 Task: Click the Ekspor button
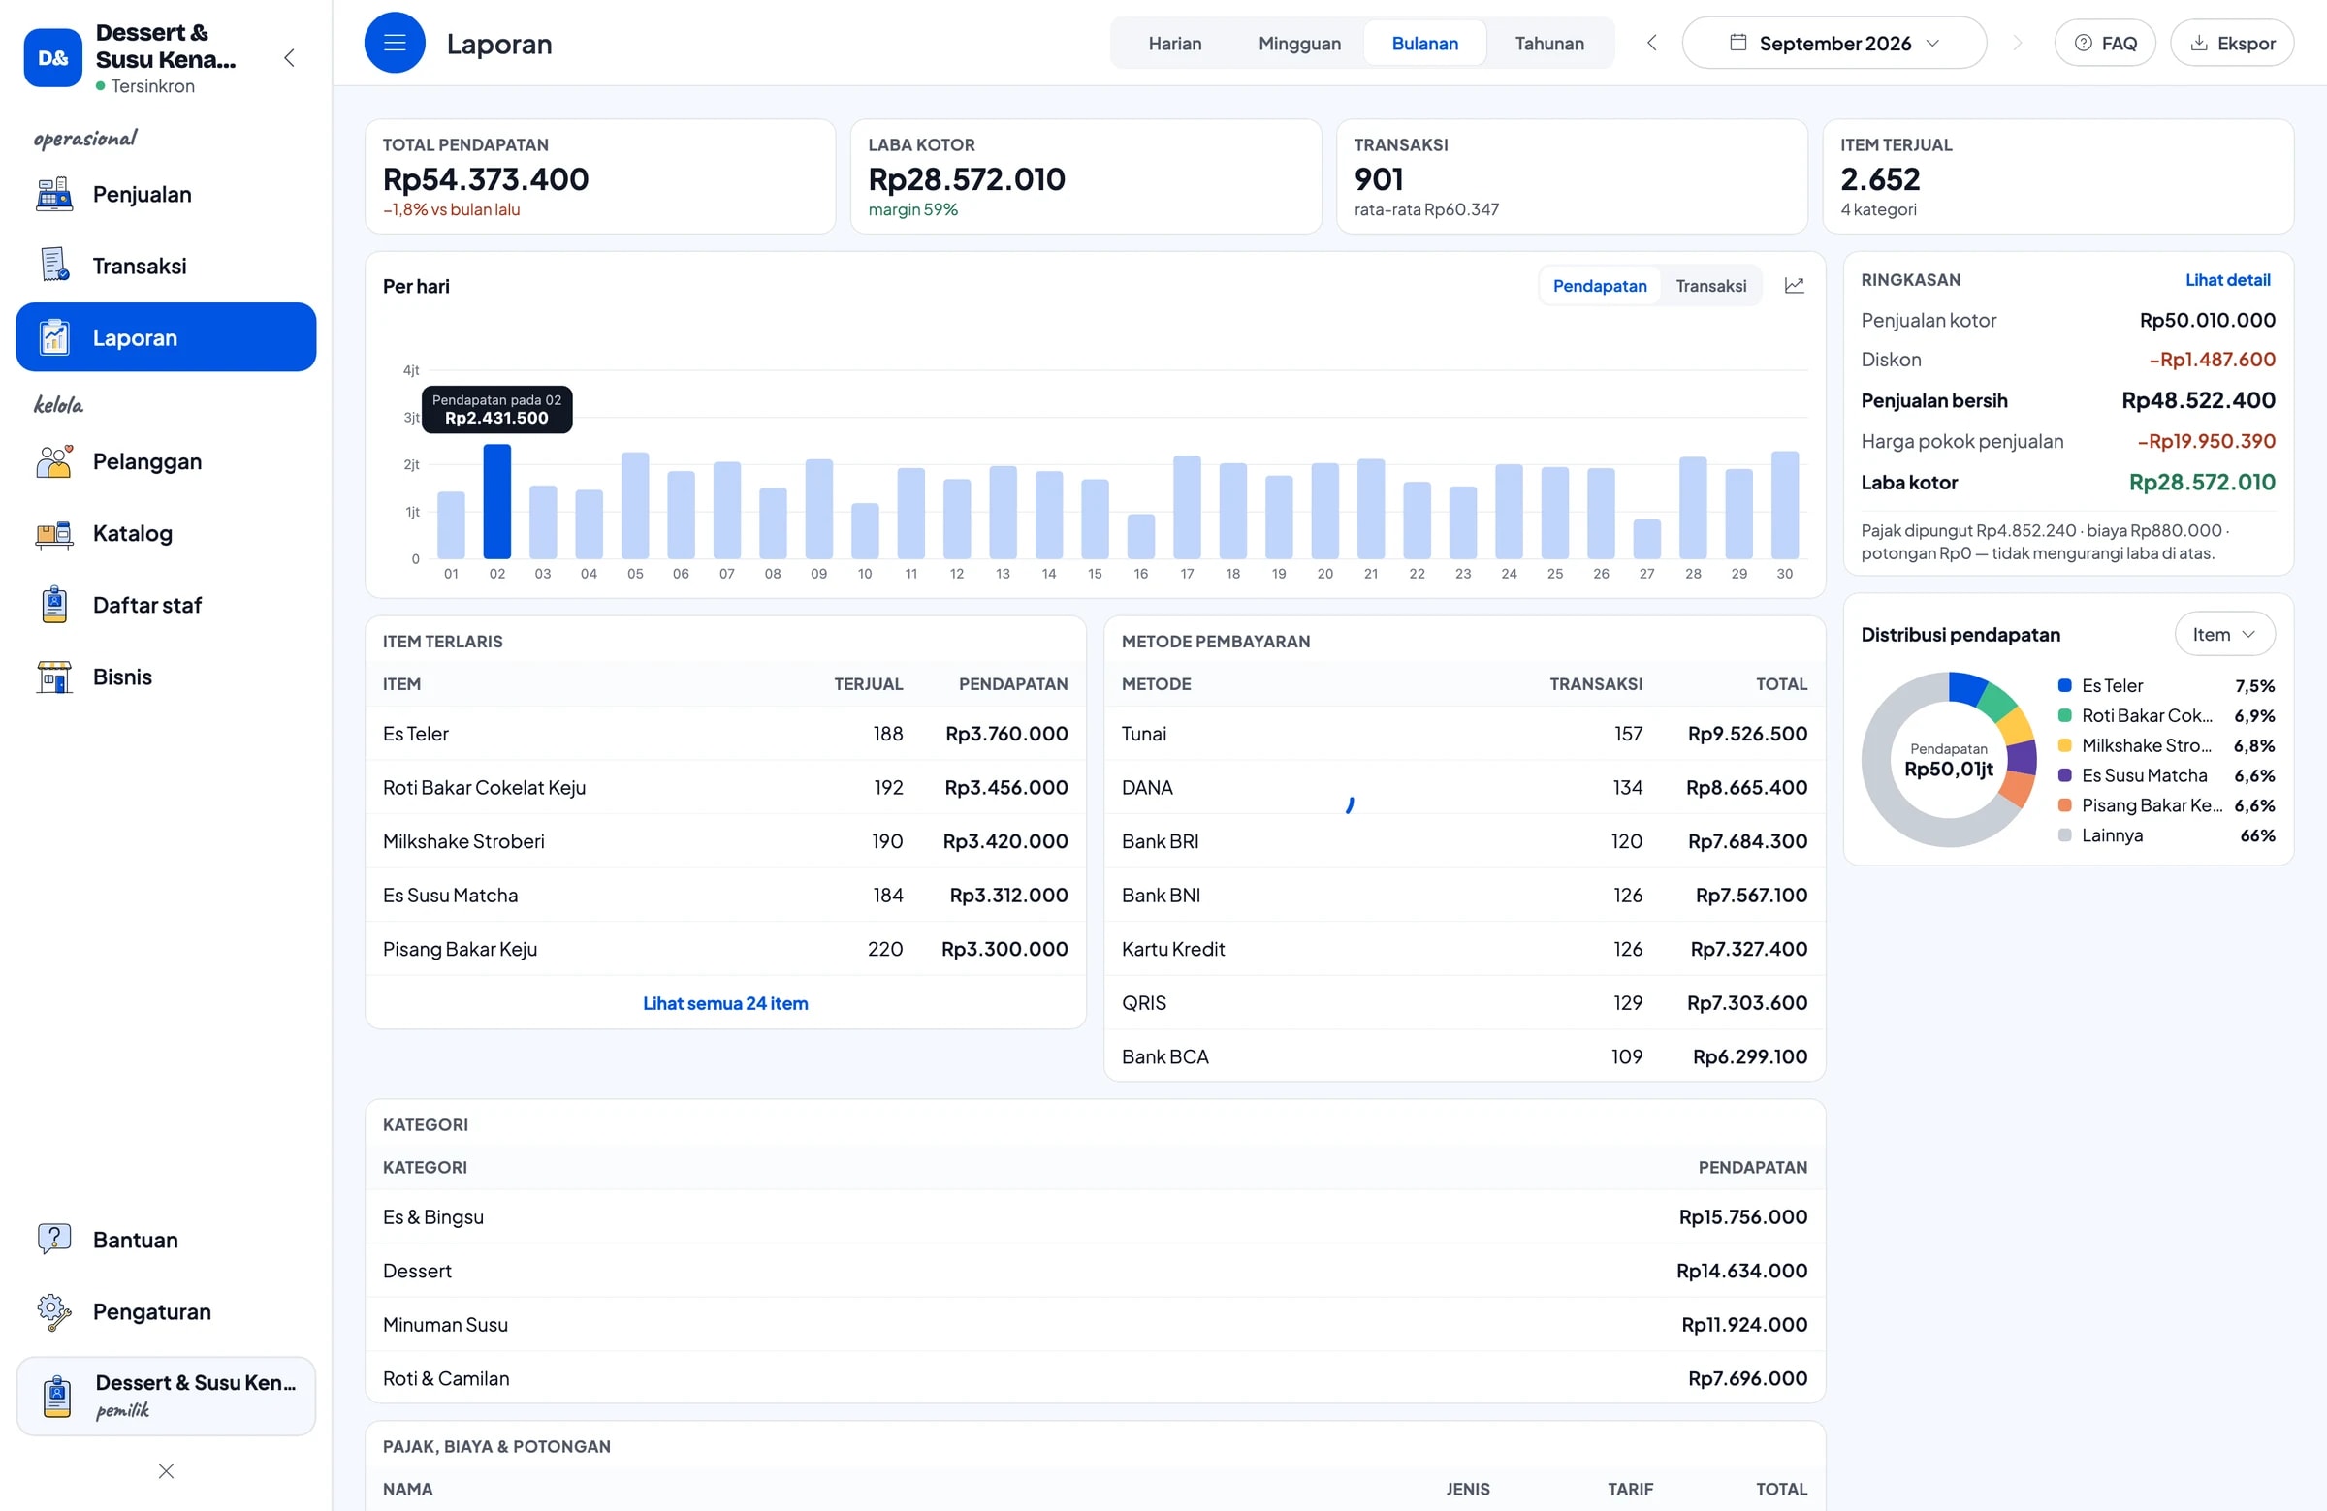(x=2232, y=43)
